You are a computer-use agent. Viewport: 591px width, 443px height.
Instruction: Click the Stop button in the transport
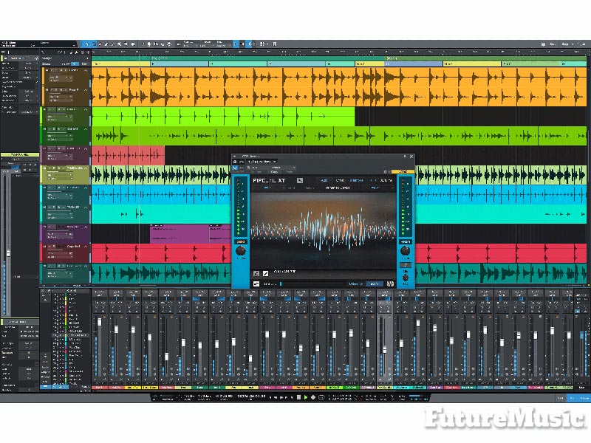pyautogui.click(x=299, y=397)
